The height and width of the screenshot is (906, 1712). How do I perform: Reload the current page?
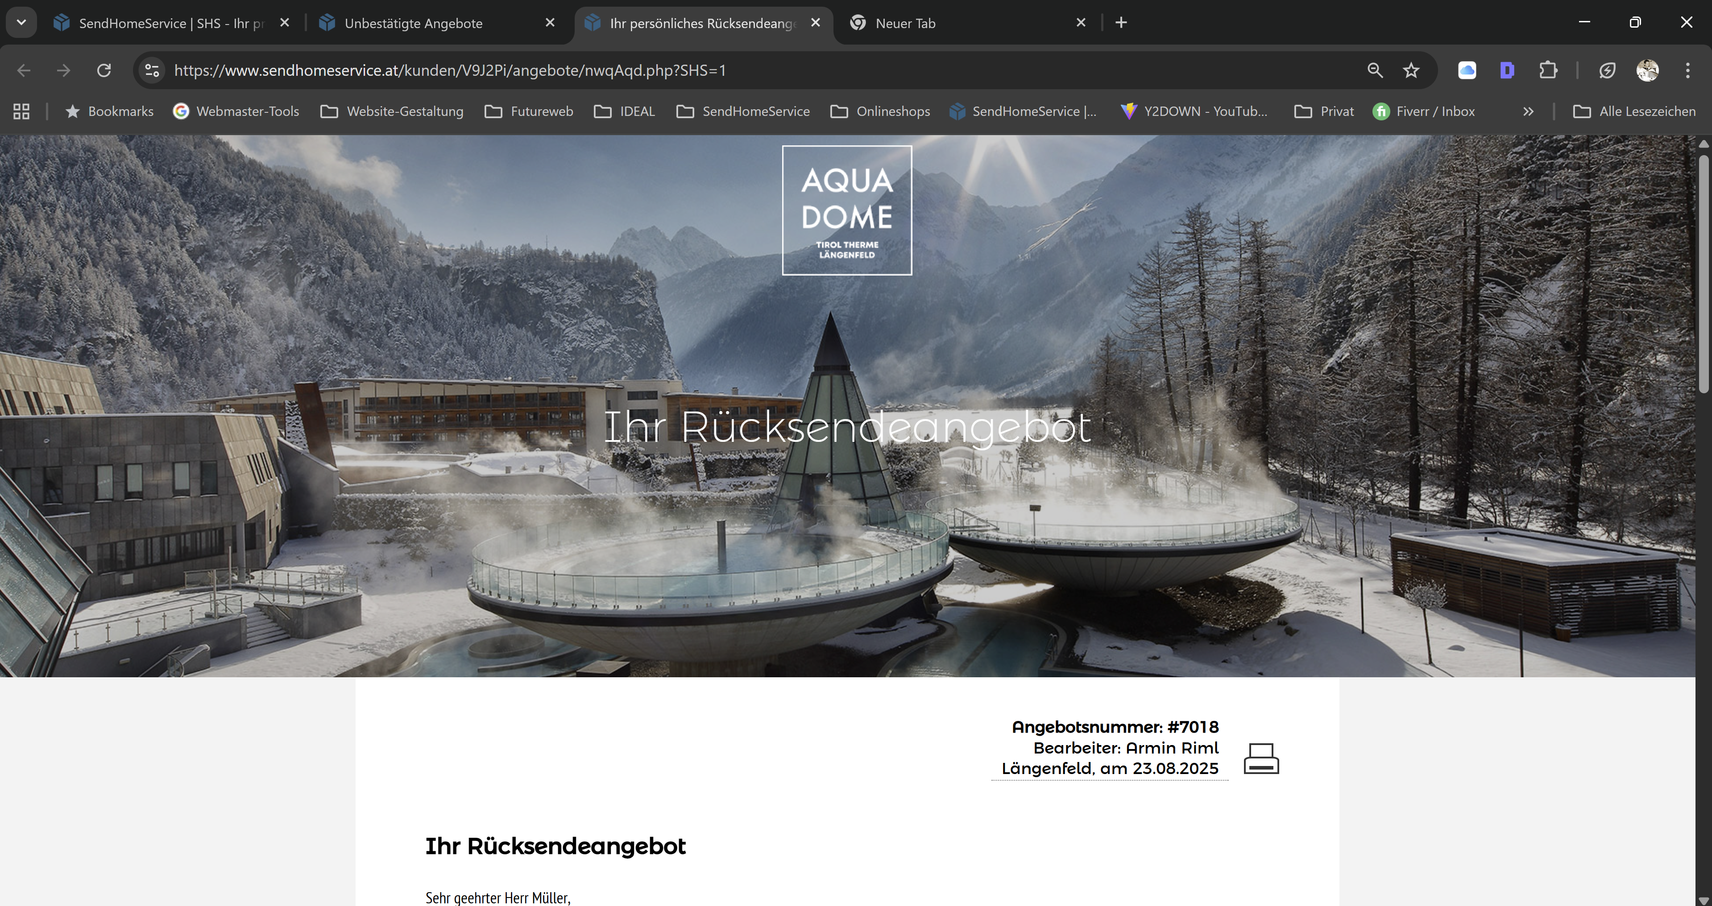[104, 70]
